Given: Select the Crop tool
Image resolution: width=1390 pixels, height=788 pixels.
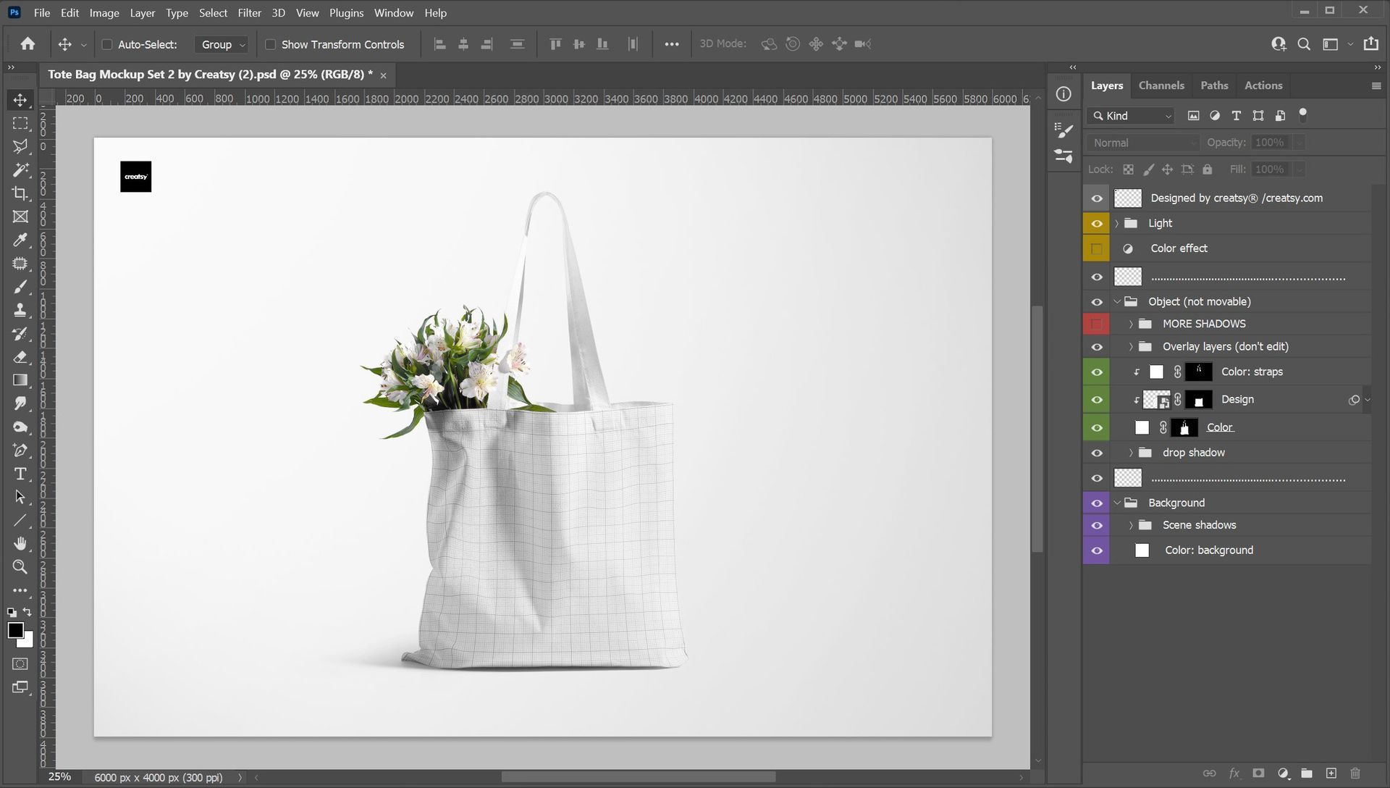Looking at the screenshot, I should [x=20, y=193].
